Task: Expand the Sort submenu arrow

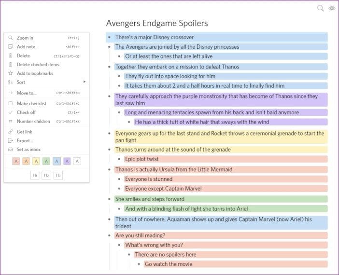Action: tap(85, 82)
